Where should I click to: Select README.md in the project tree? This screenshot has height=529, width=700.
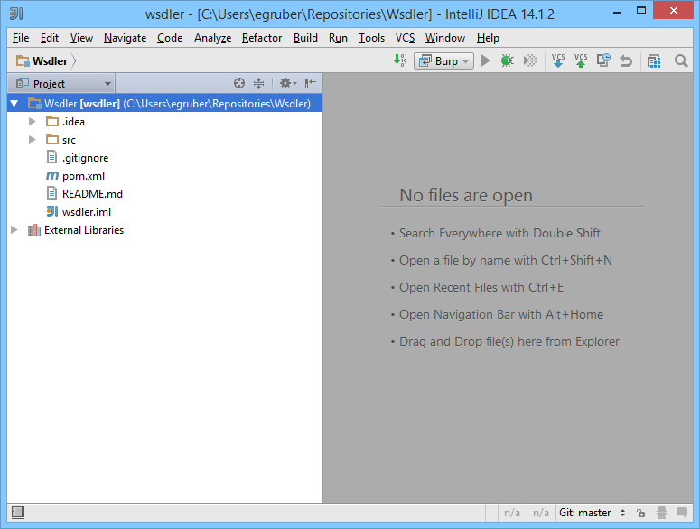click(92, 193)
